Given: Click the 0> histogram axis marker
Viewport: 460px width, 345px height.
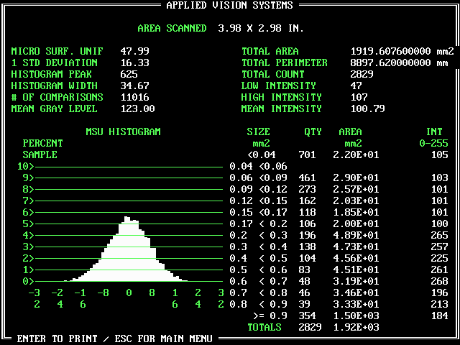Looking at the screenshot, I should 29,281.
